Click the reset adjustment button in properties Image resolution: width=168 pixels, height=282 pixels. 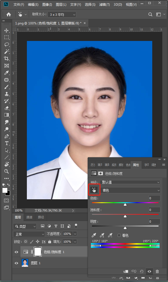[x=142, y=271]
